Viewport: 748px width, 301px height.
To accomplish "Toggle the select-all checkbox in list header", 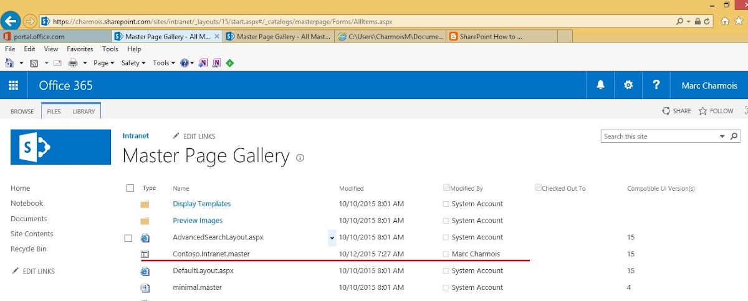I will click(130, 188).
